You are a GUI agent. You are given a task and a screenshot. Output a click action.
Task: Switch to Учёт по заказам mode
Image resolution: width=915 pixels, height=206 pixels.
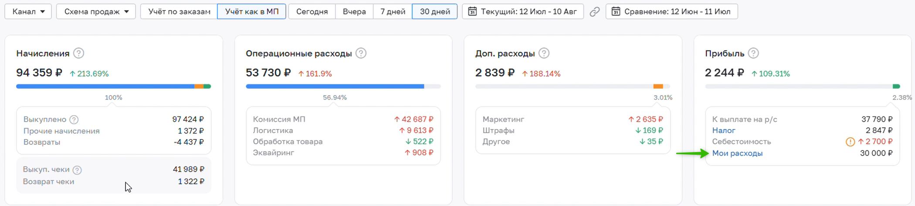click(x=179, y=11)
